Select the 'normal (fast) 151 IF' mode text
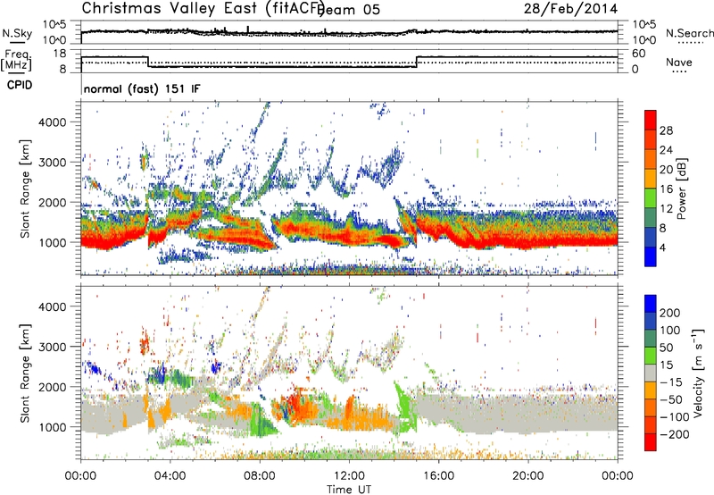This screenshot has width=714, height=495. 142,88
